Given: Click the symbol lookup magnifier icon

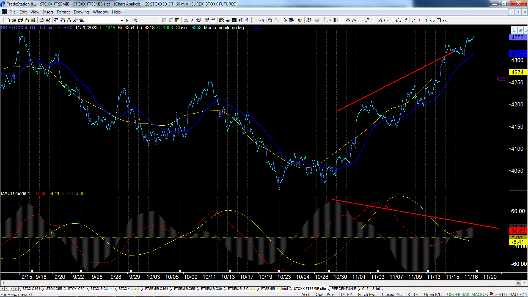Looking at the screenshot, I should point(135,20).
